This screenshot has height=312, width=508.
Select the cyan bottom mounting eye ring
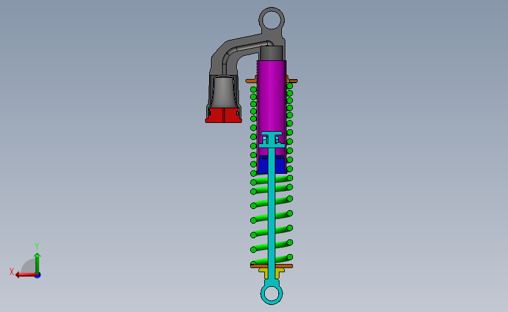click(x=271, y=294)
